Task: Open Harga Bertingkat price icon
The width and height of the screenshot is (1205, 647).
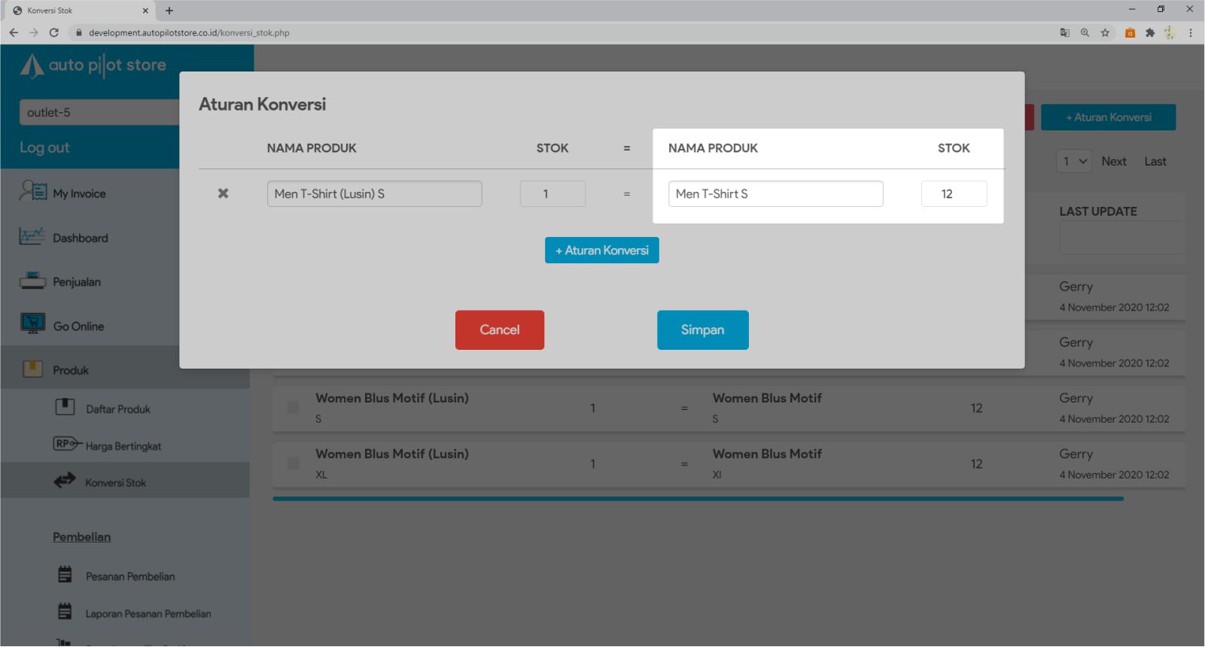Action: tap(66, 444)
